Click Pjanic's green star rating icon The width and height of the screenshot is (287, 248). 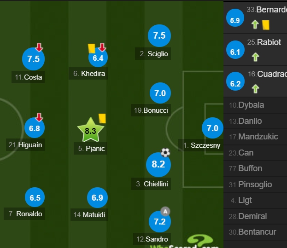[x=91, y=130]
